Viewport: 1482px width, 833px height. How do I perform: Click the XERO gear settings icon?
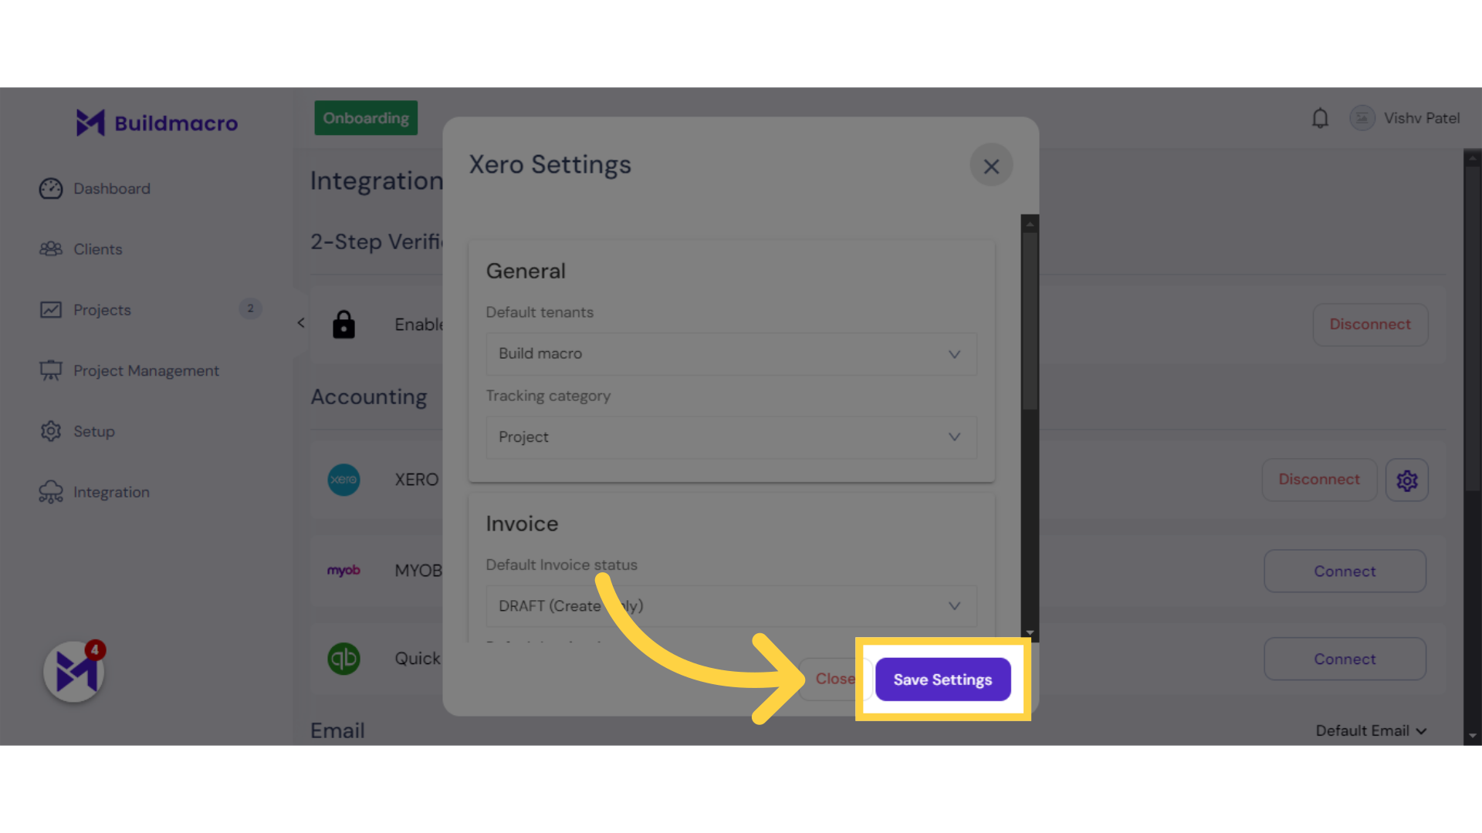coord(1408,480)
